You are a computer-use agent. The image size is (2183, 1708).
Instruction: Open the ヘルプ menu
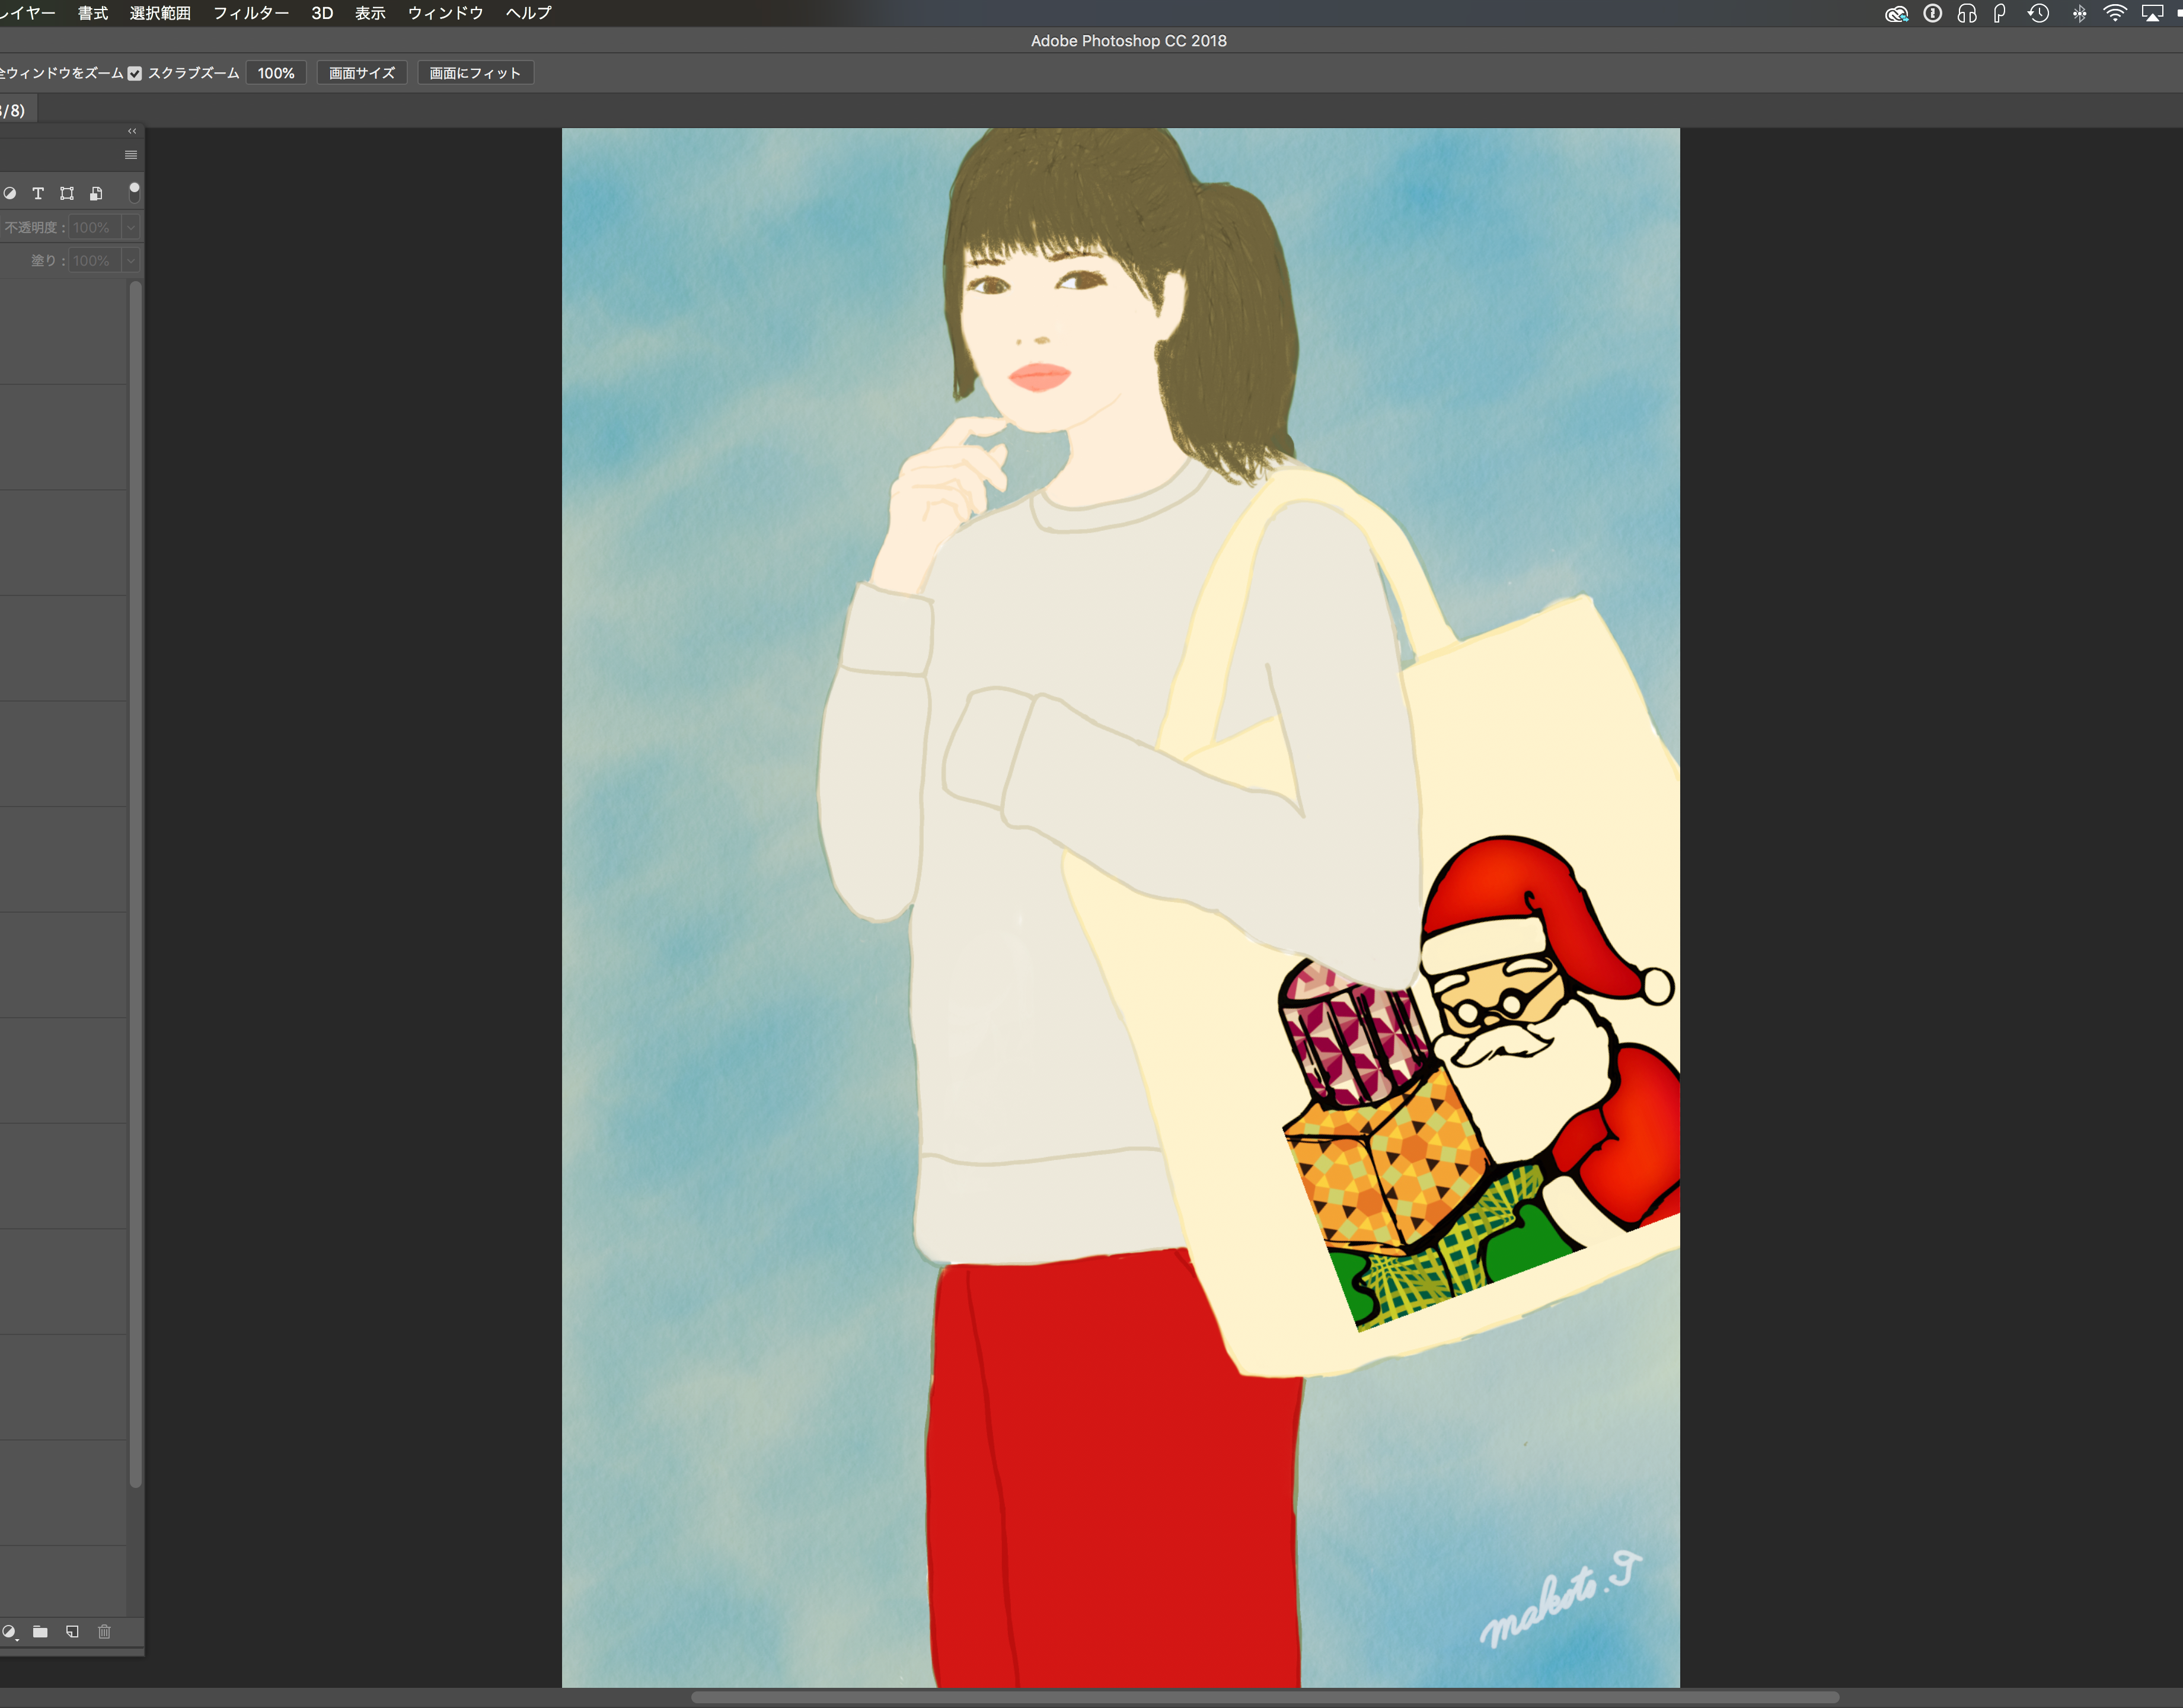(x=529, y=13)
